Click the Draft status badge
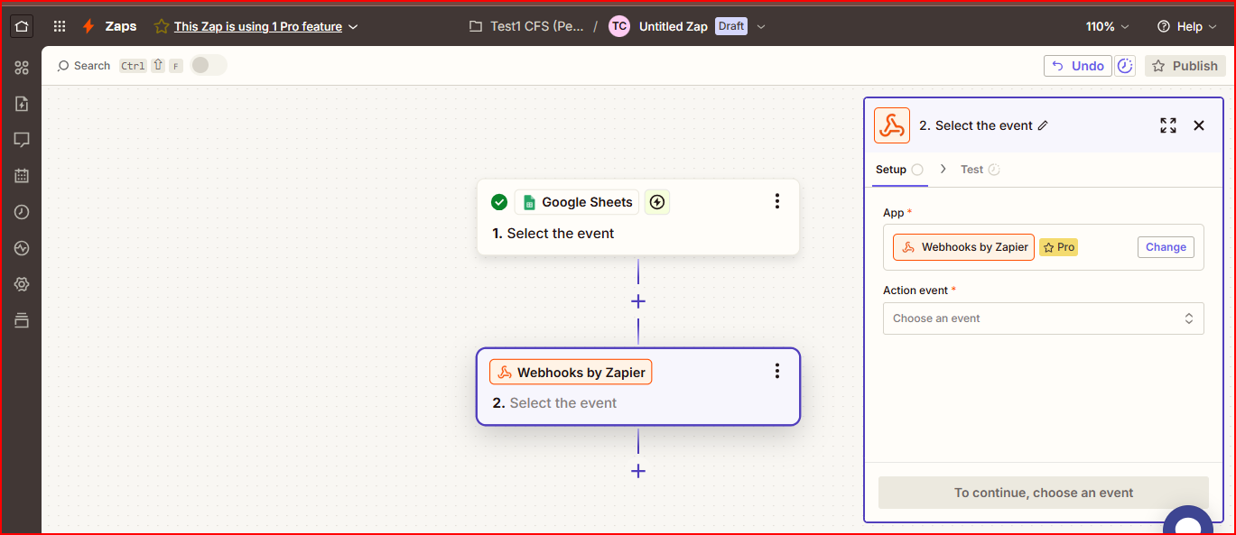 click(x=731, y=26)
